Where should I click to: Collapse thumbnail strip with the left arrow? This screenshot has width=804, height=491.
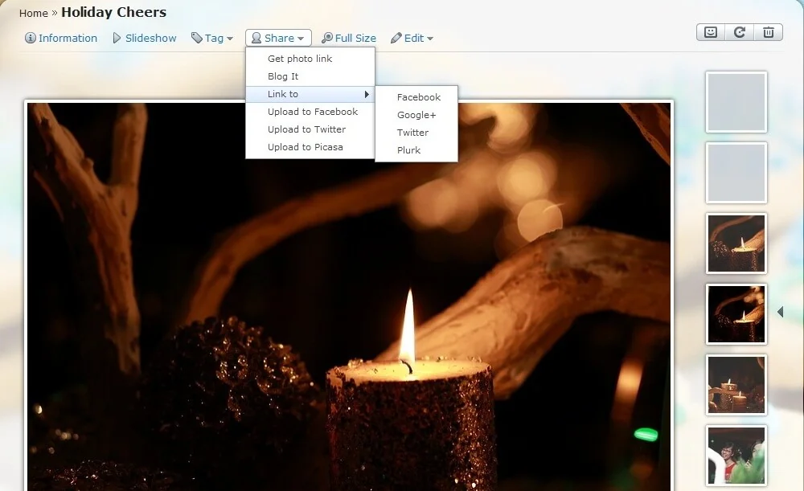780,312
